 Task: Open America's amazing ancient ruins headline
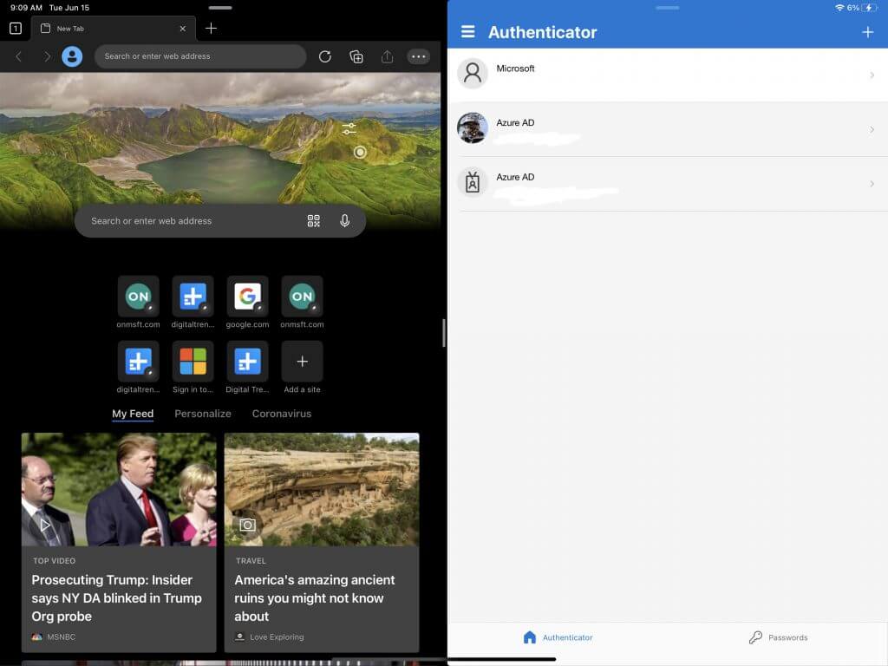[315, 598]
